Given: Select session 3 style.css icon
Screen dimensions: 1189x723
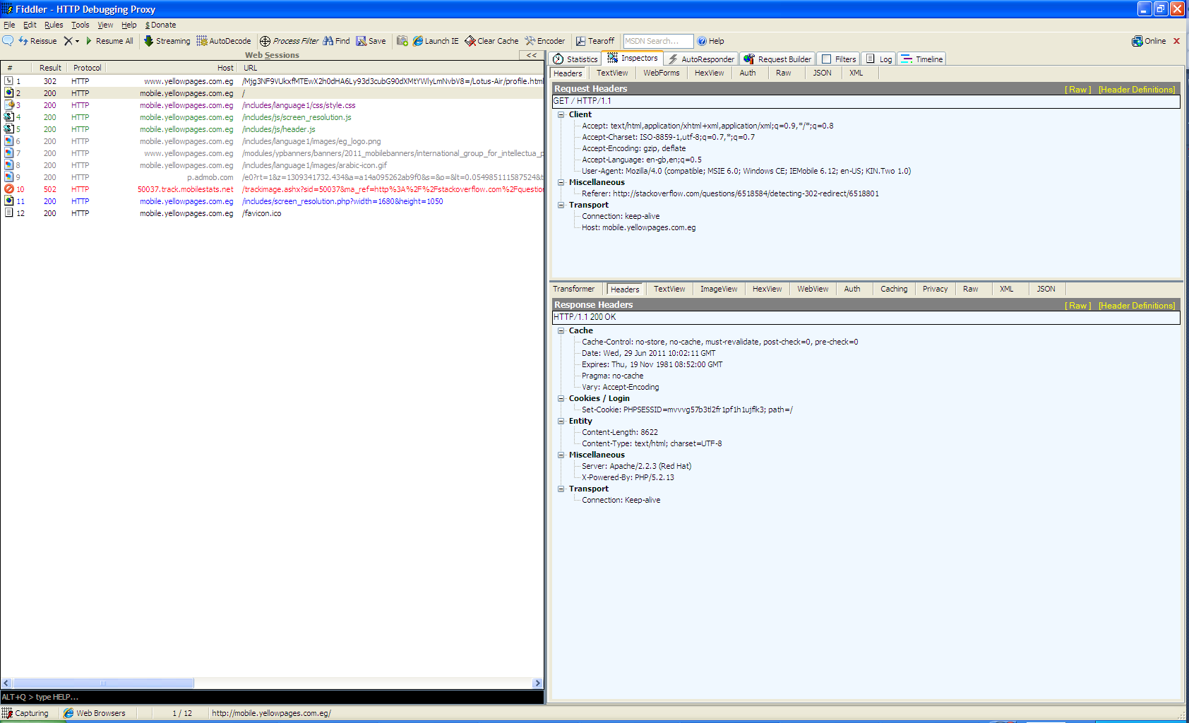Looking at the screenshot, I should (9, 105).
